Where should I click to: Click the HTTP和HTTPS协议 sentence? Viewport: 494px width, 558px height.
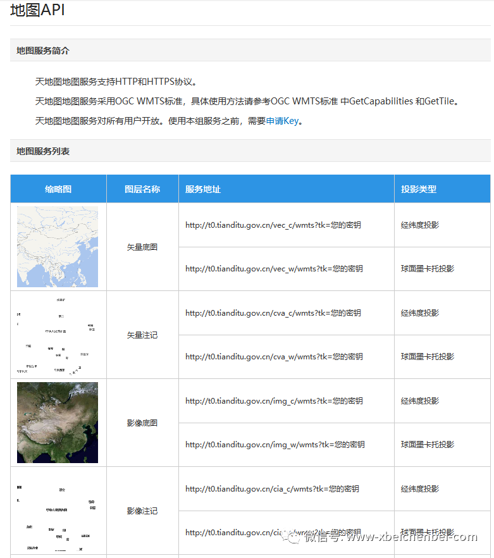pyautogui.click(x=116, y=82)
